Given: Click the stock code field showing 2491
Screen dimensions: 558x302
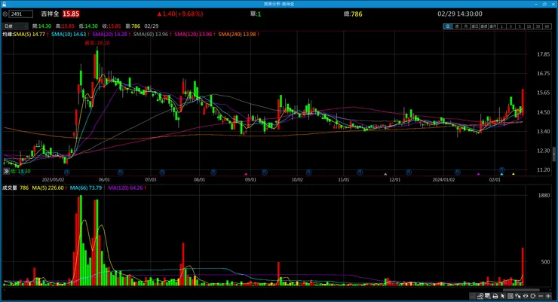Looking at the screenshot, I should point(21,14).
